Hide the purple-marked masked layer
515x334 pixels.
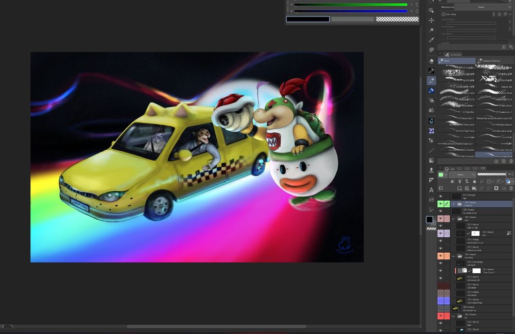pos(440,233)
